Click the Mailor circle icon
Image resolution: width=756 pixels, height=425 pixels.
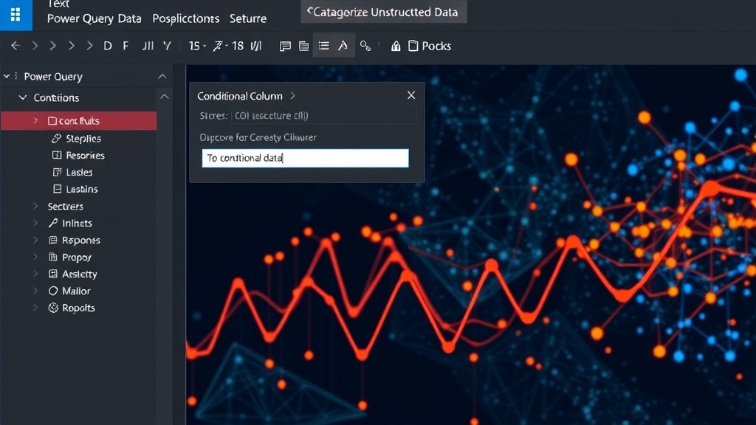click(53, 291)
